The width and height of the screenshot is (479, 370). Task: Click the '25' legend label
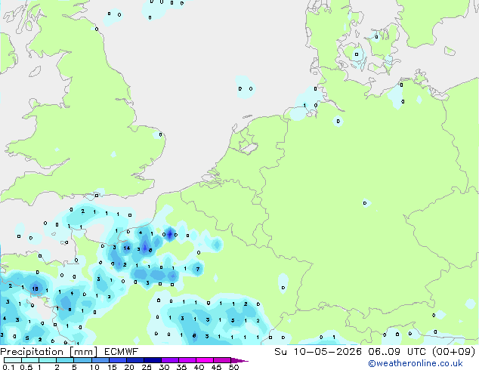pos(147,367)
